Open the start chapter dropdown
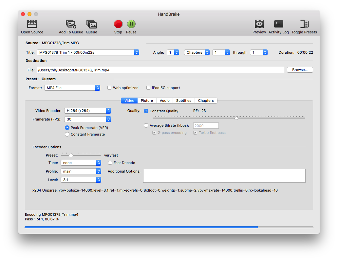 [x=221, y=52]
